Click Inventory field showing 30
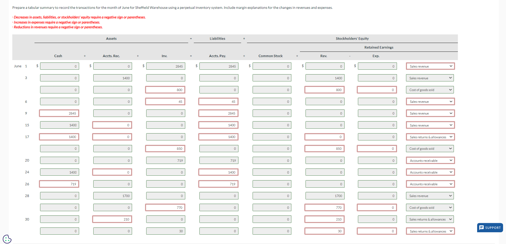The width and height of the screenshot is (506, 244). (x=166, y=231)
